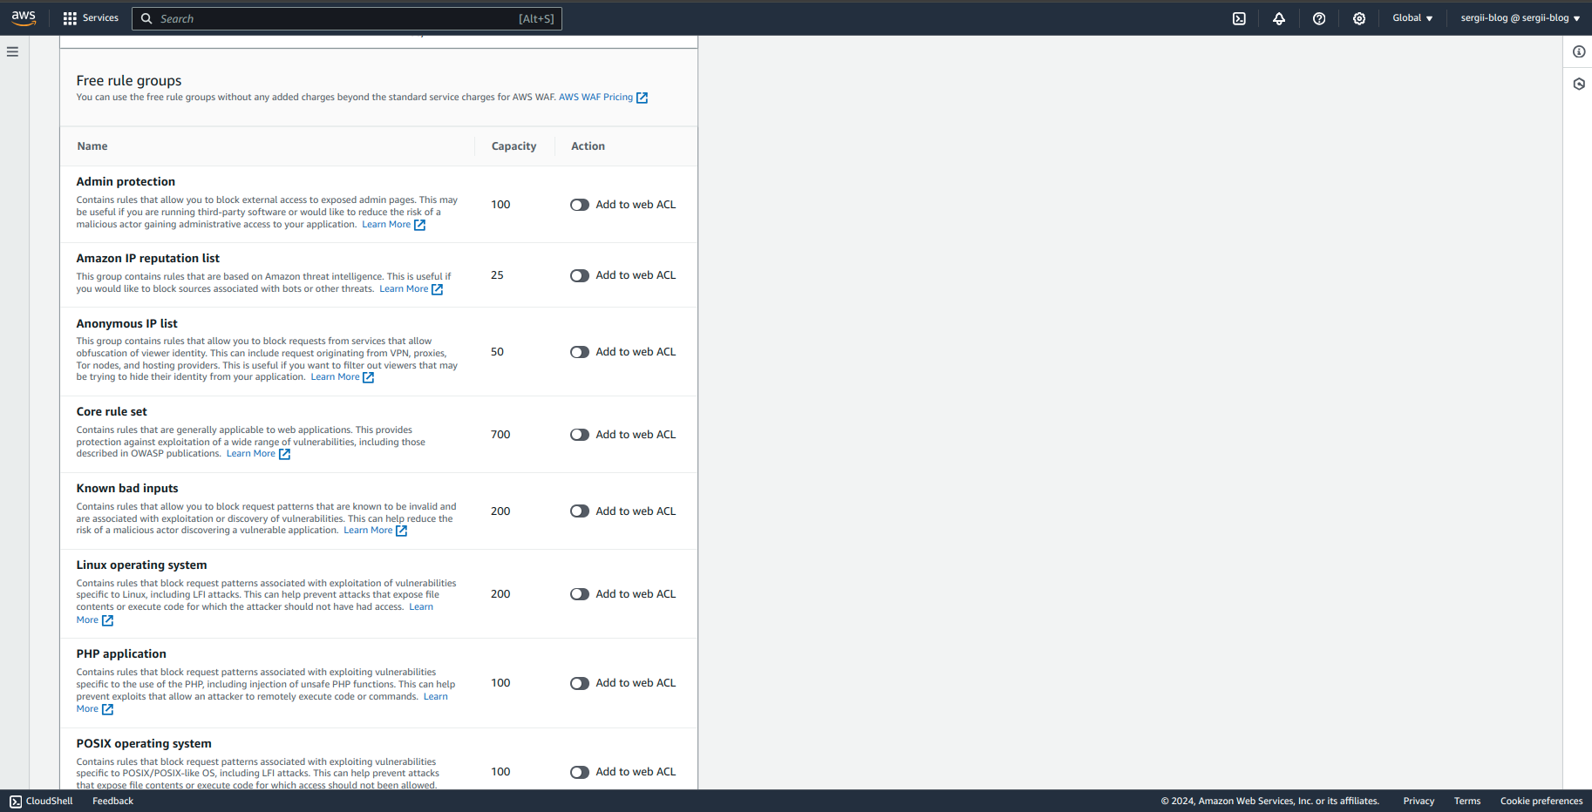
Task: Launch CloudShell using the terminal icon
Action: coord(1239,17)
